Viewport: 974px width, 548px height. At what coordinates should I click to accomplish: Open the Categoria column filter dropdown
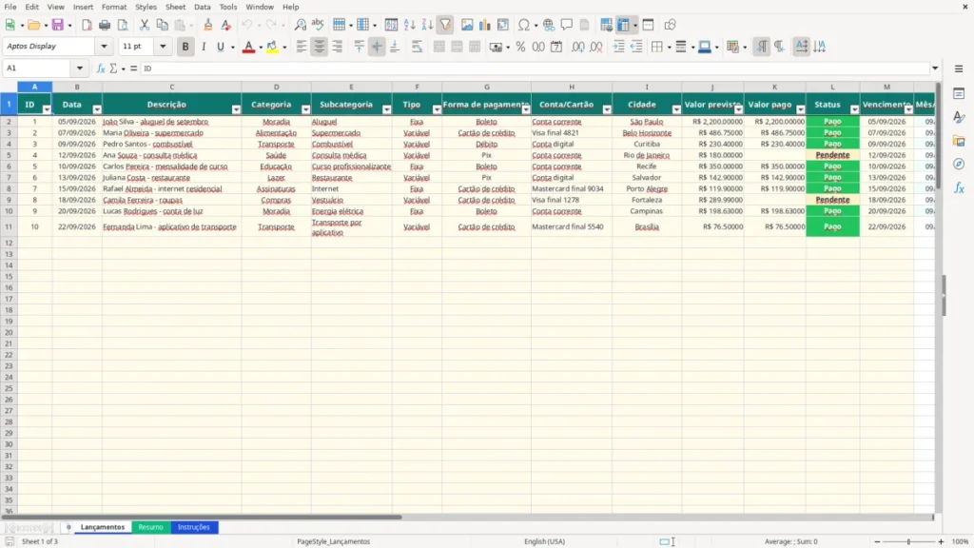click(305, 109)
